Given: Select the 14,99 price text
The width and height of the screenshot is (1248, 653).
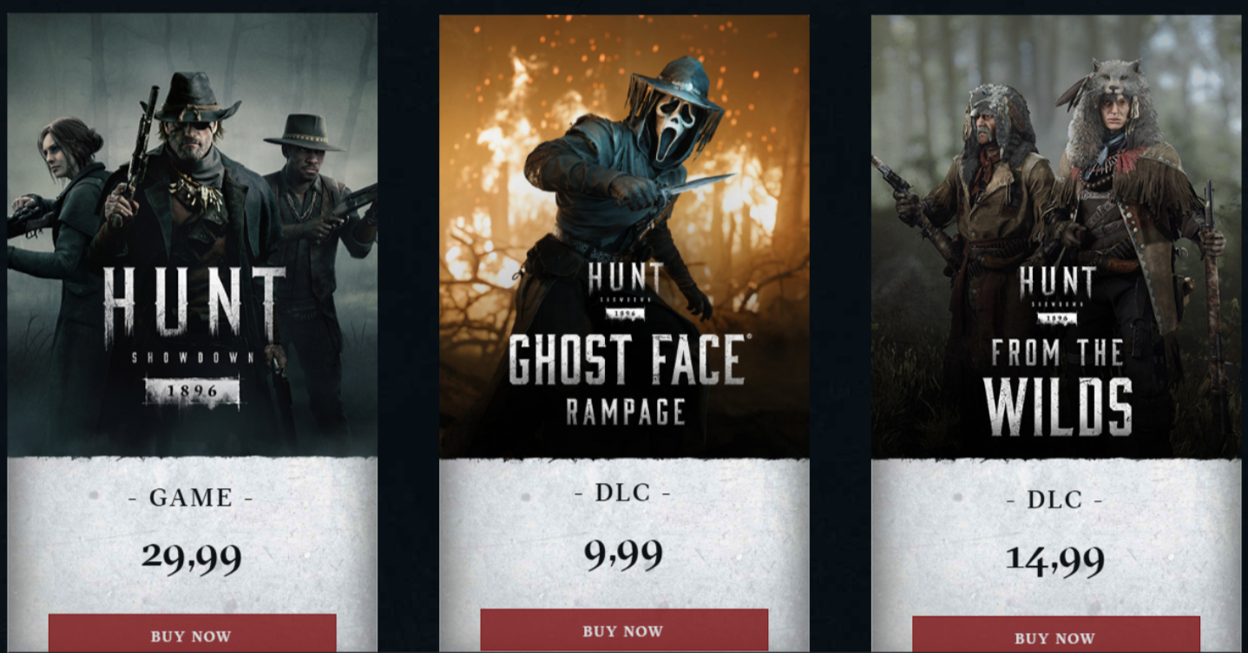Looking at the screenshot, I should pyautogui.click(x=1055, y=559).
